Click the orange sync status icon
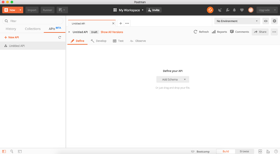This screenshot has height=154, width=280. pyautogui.click(x=210, y=10)
